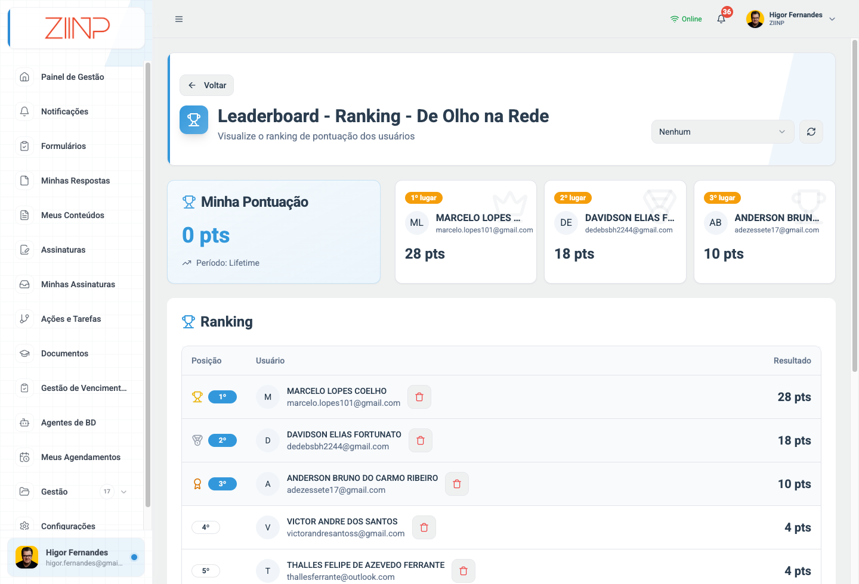Delete ANDERSON BRUNO DO CARMO RIBEIRO's ranking entry
859x584 pixels.
[457, 484]
